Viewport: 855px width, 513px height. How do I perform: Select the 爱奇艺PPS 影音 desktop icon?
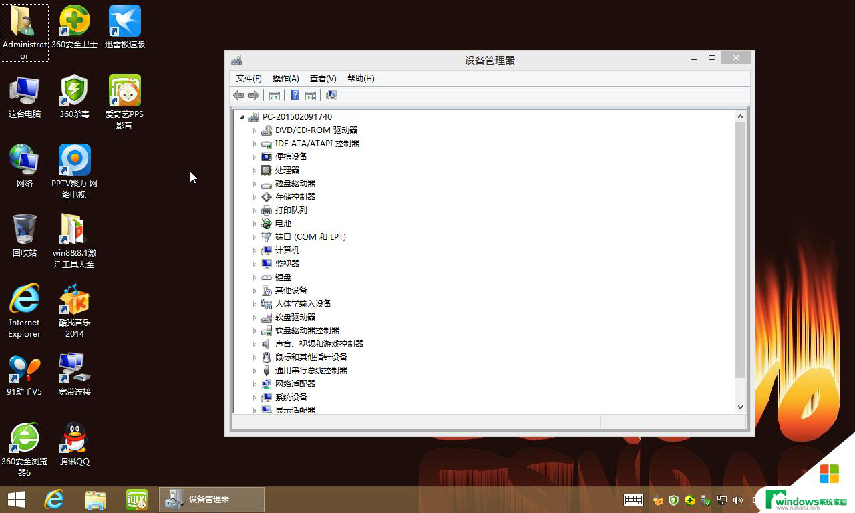[124, 102]
